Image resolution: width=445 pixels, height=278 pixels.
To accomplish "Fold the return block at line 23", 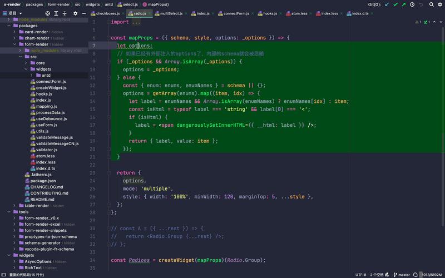I will (108, 173).
